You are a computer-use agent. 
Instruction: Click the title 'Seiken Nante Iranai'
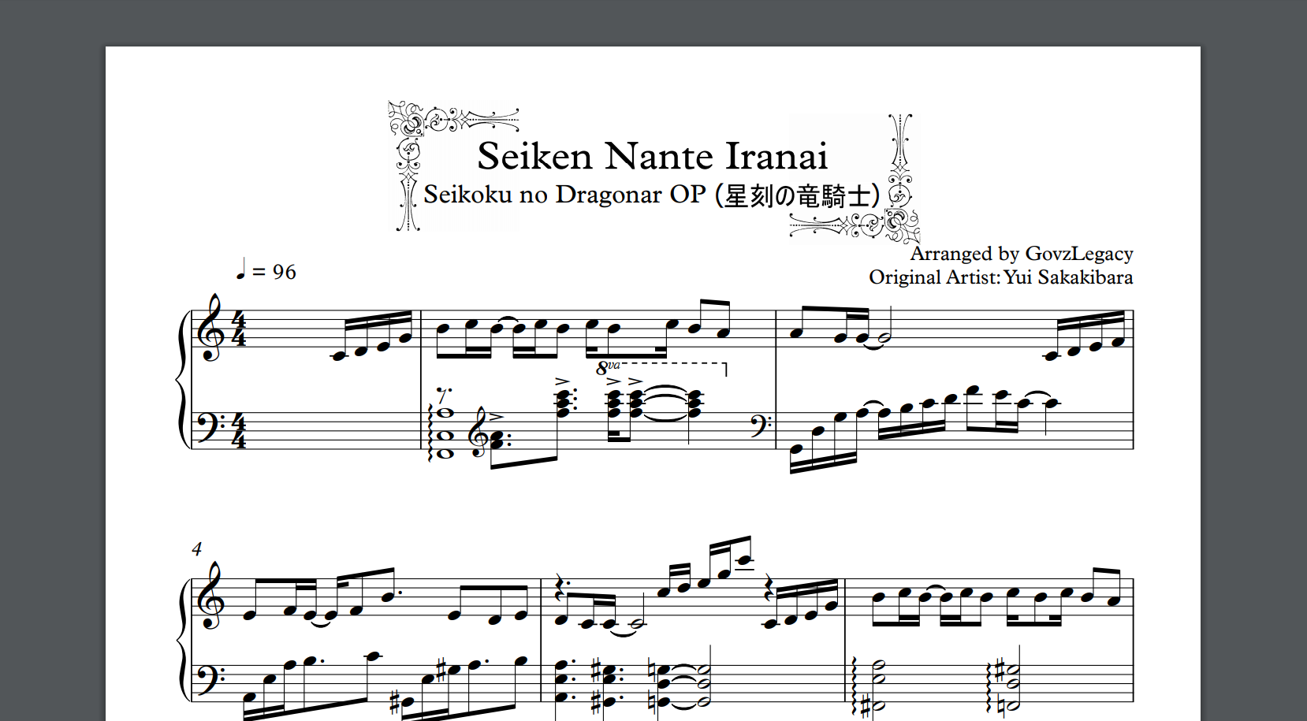click(x=652, y=156)
